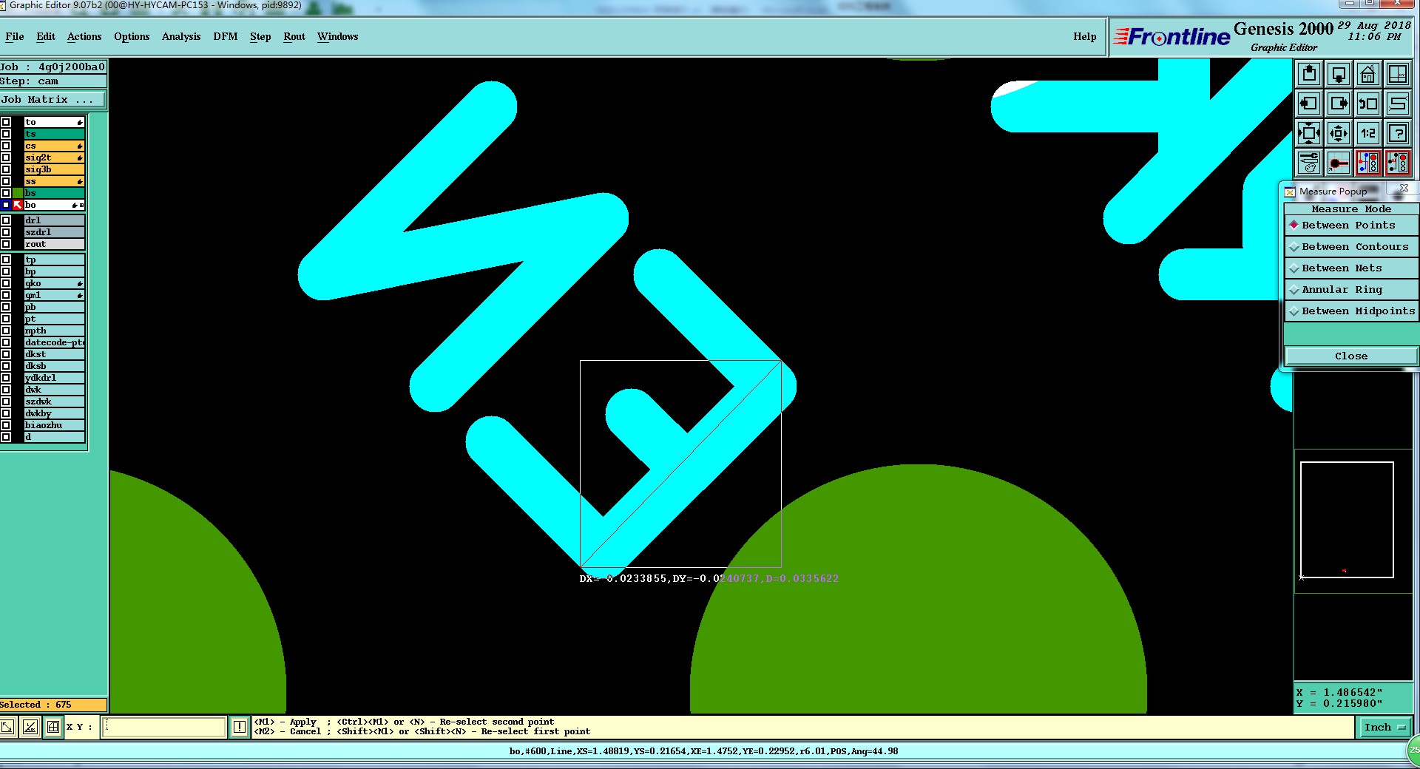This screenshot has width=1420, height=769.
Task: Open the XY window layout icon
Action: tap(1398, 74)
